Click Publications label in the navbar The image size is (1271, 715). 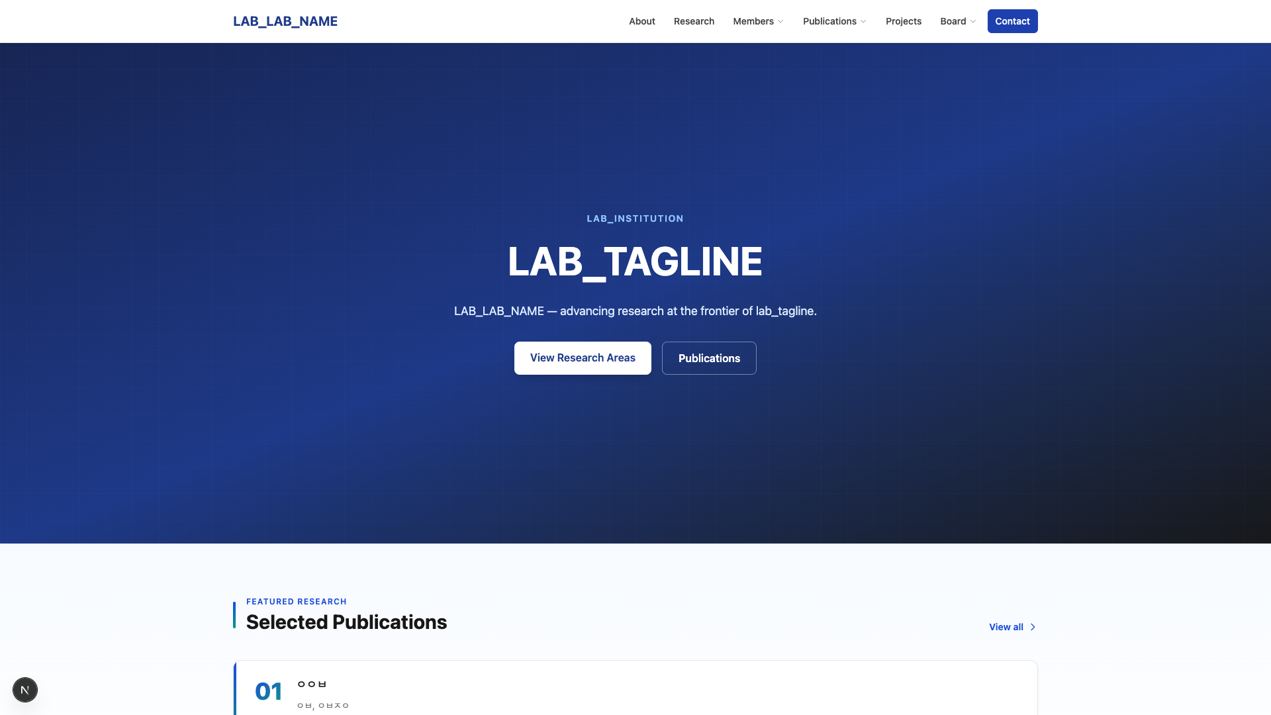pos(829,21)
